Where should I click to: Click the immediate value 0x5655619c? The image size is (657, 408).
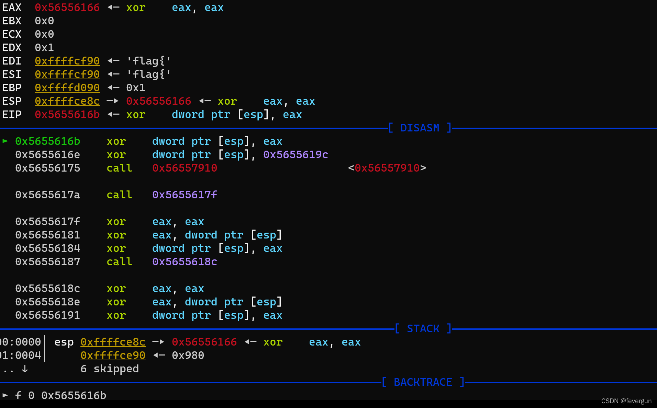[296, 155]
